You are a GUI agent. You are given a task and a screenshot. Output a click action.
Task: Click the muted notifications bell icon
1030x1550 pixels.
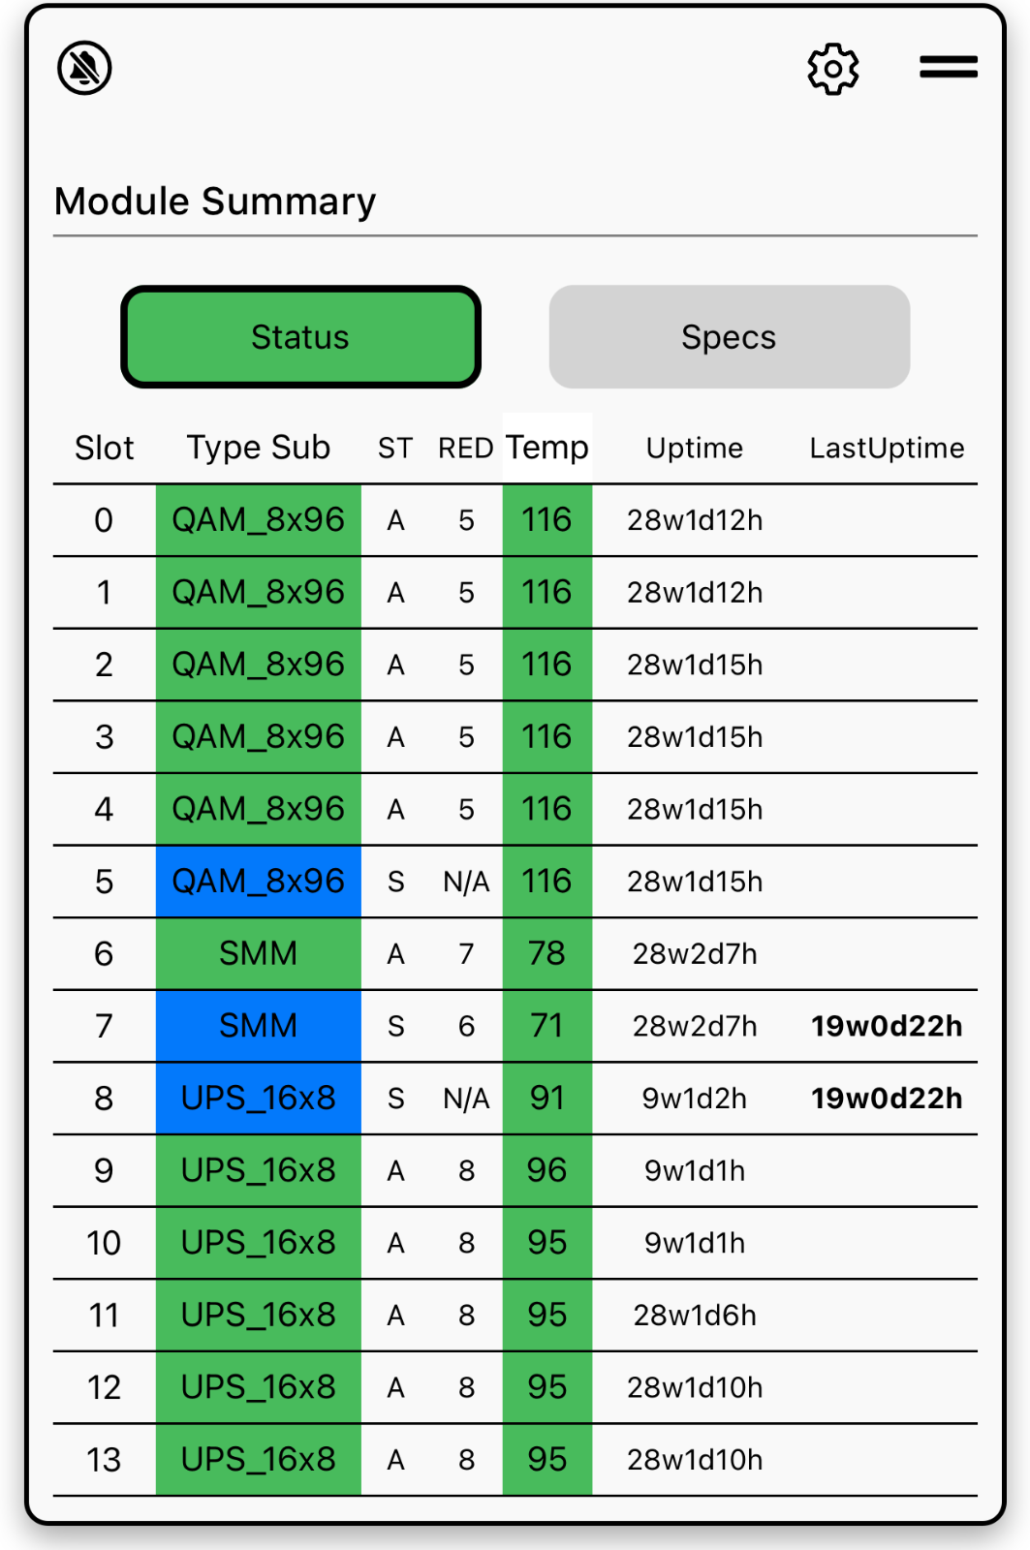84,68
